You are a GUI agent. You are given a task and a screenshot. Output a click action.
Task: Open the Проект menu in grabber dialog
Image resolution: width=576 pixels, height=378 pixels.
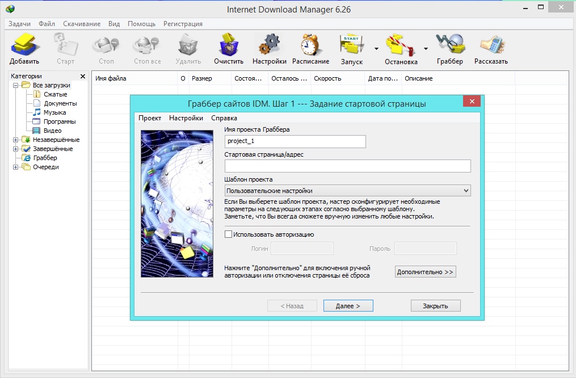[150, 118]
